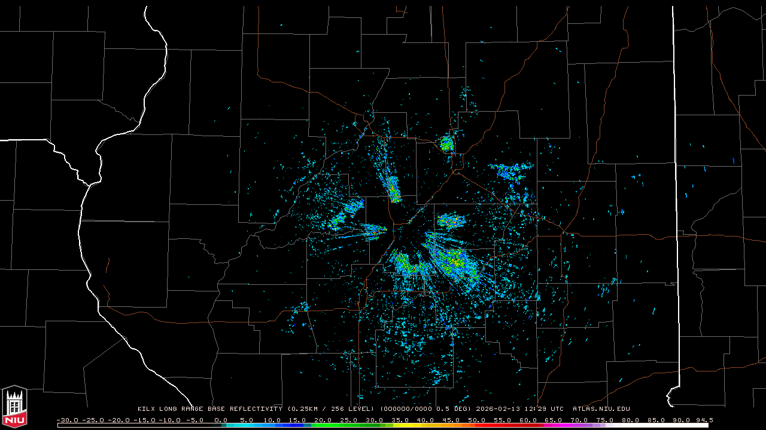This screenshot has width=766, height=430.
Task: Click the ATLAS.NIU.EDU text link
Action: 601,409
